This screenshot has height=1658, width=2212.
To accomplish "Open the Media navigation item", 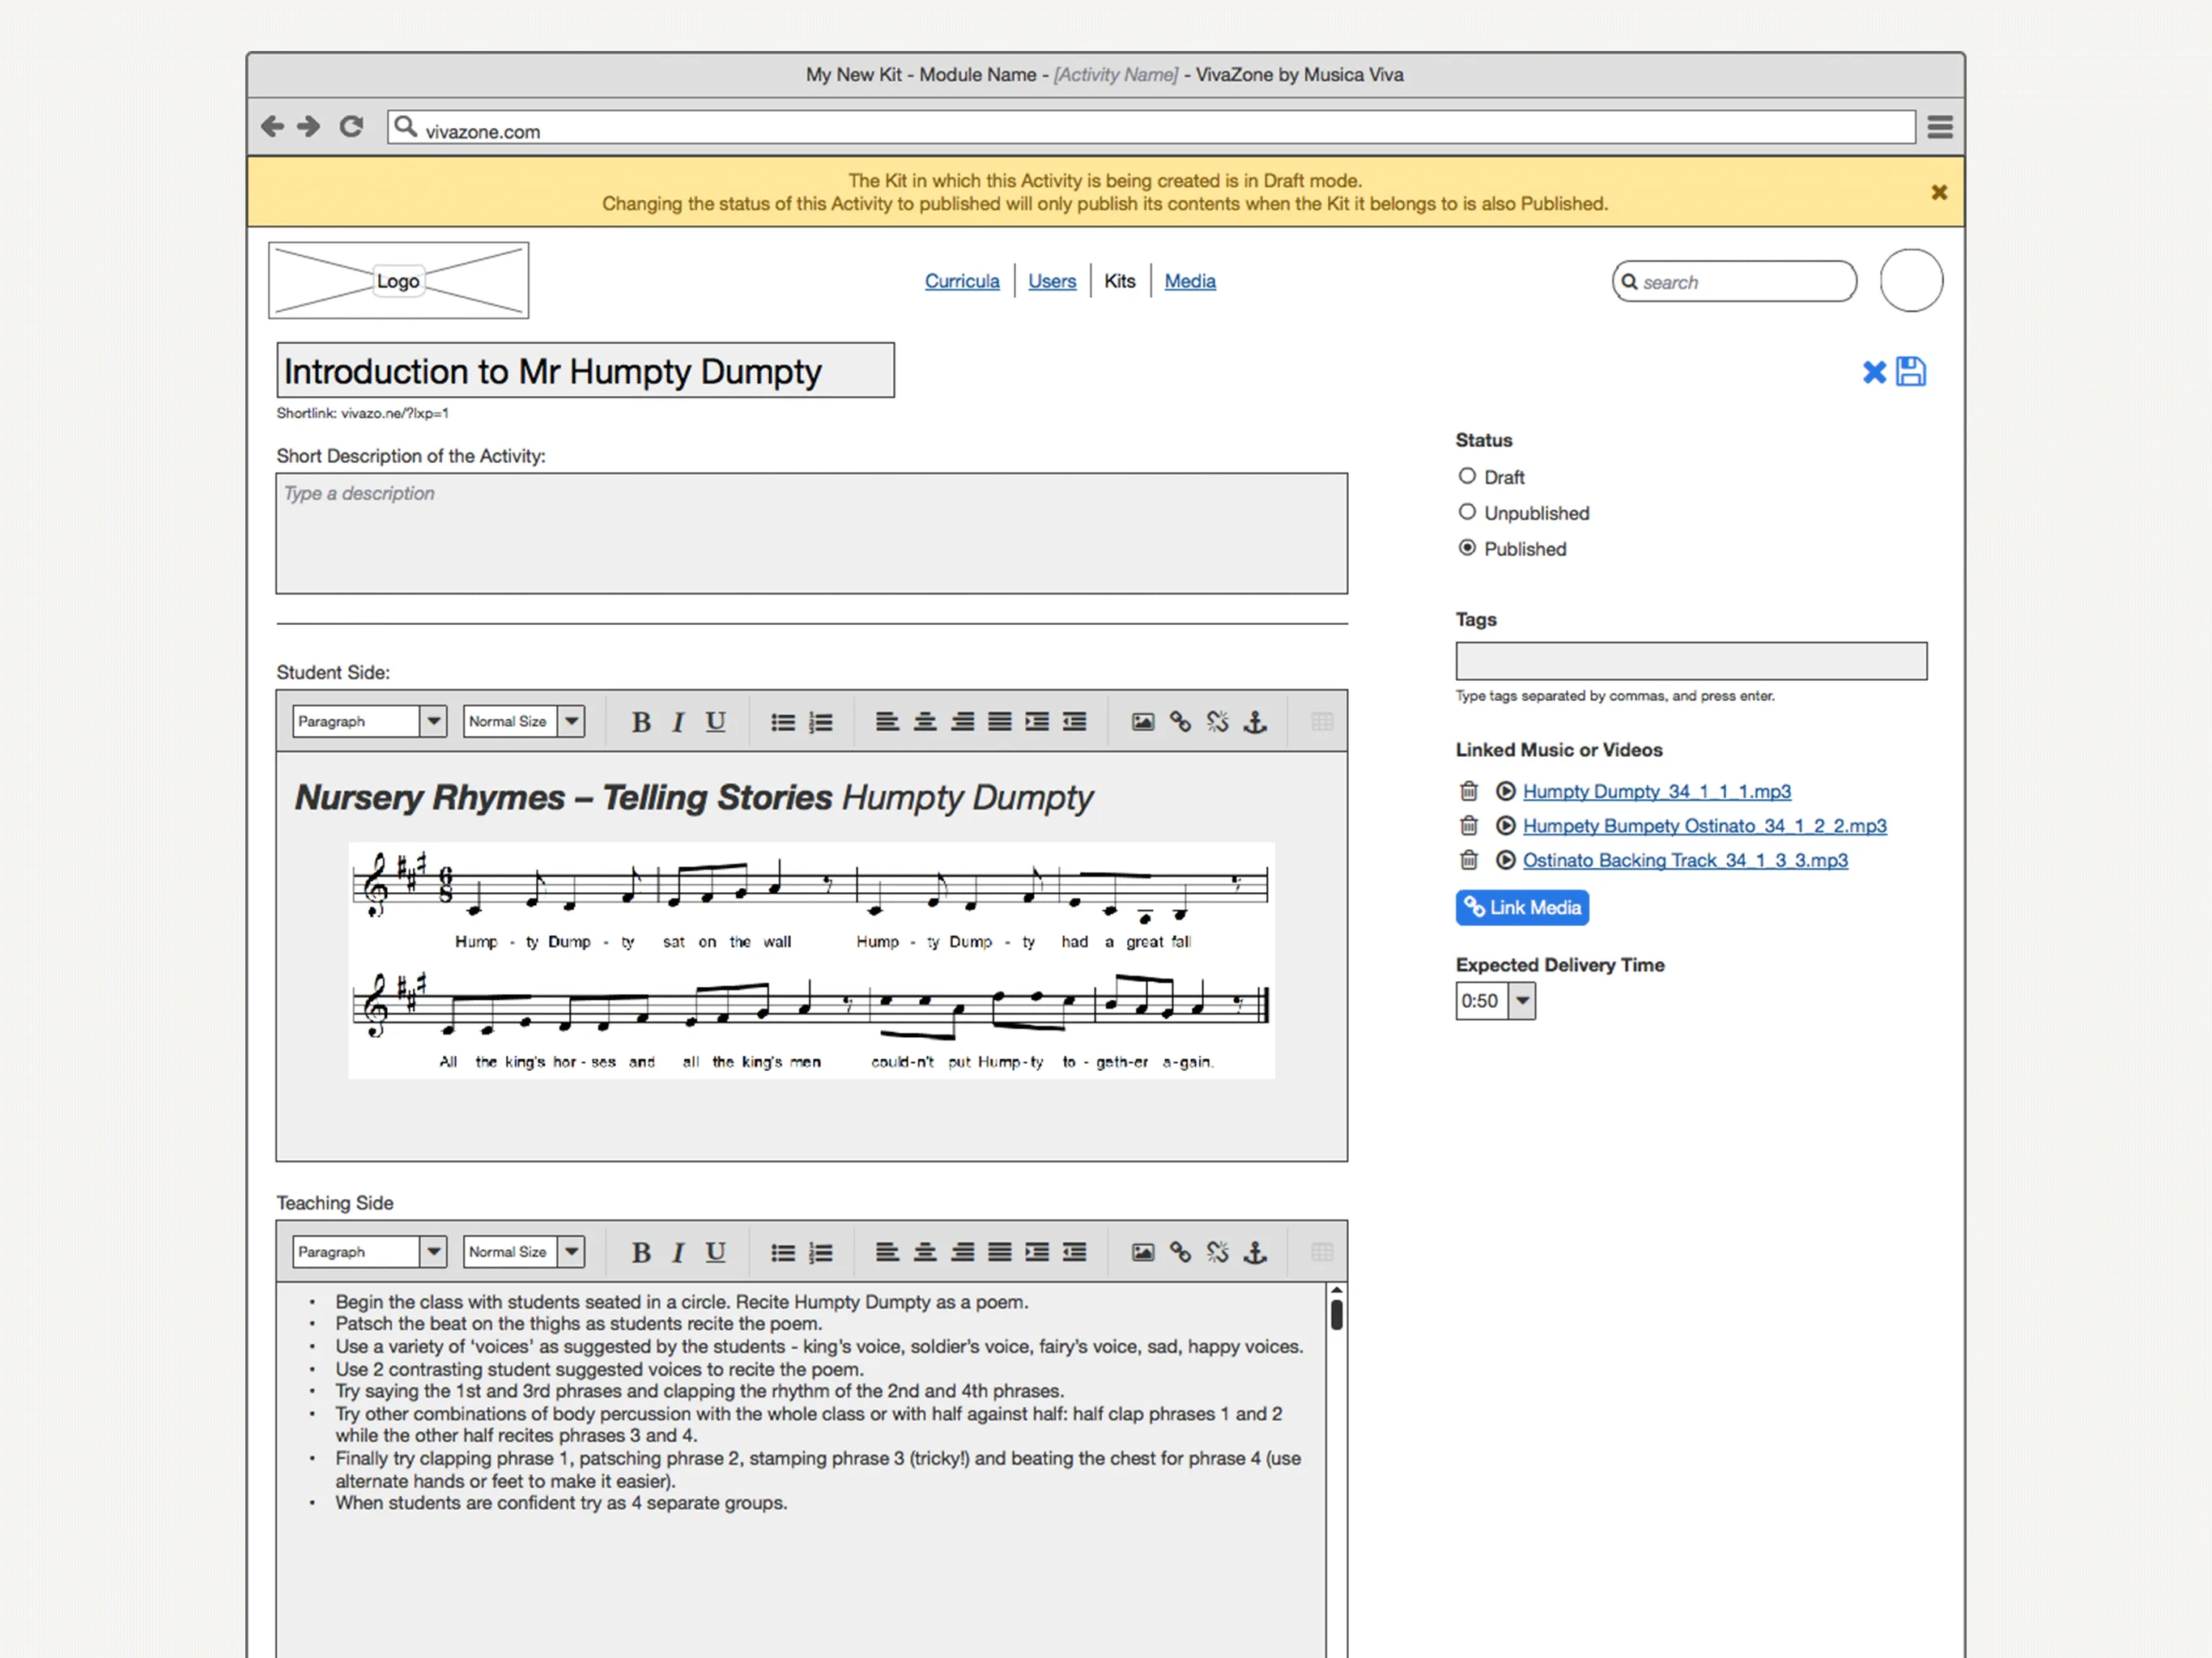I will coord(1189,281).
